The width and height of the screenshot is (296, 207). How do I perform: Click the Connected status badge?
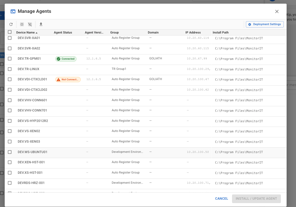pos(66,59)
